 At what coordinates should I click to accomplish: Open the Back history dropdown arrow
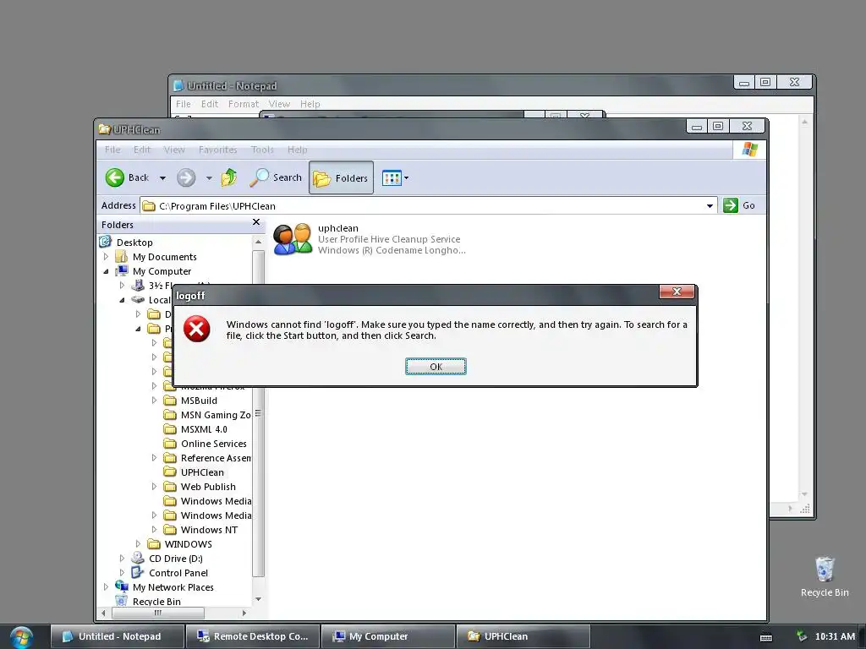click(162, 177)
